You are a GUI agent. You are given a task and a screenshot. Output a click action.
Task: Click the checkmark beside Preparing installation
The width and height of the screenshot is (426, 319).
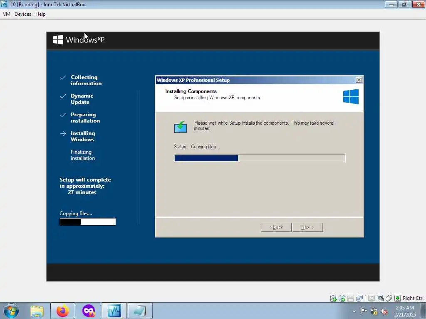coord(63,115)
